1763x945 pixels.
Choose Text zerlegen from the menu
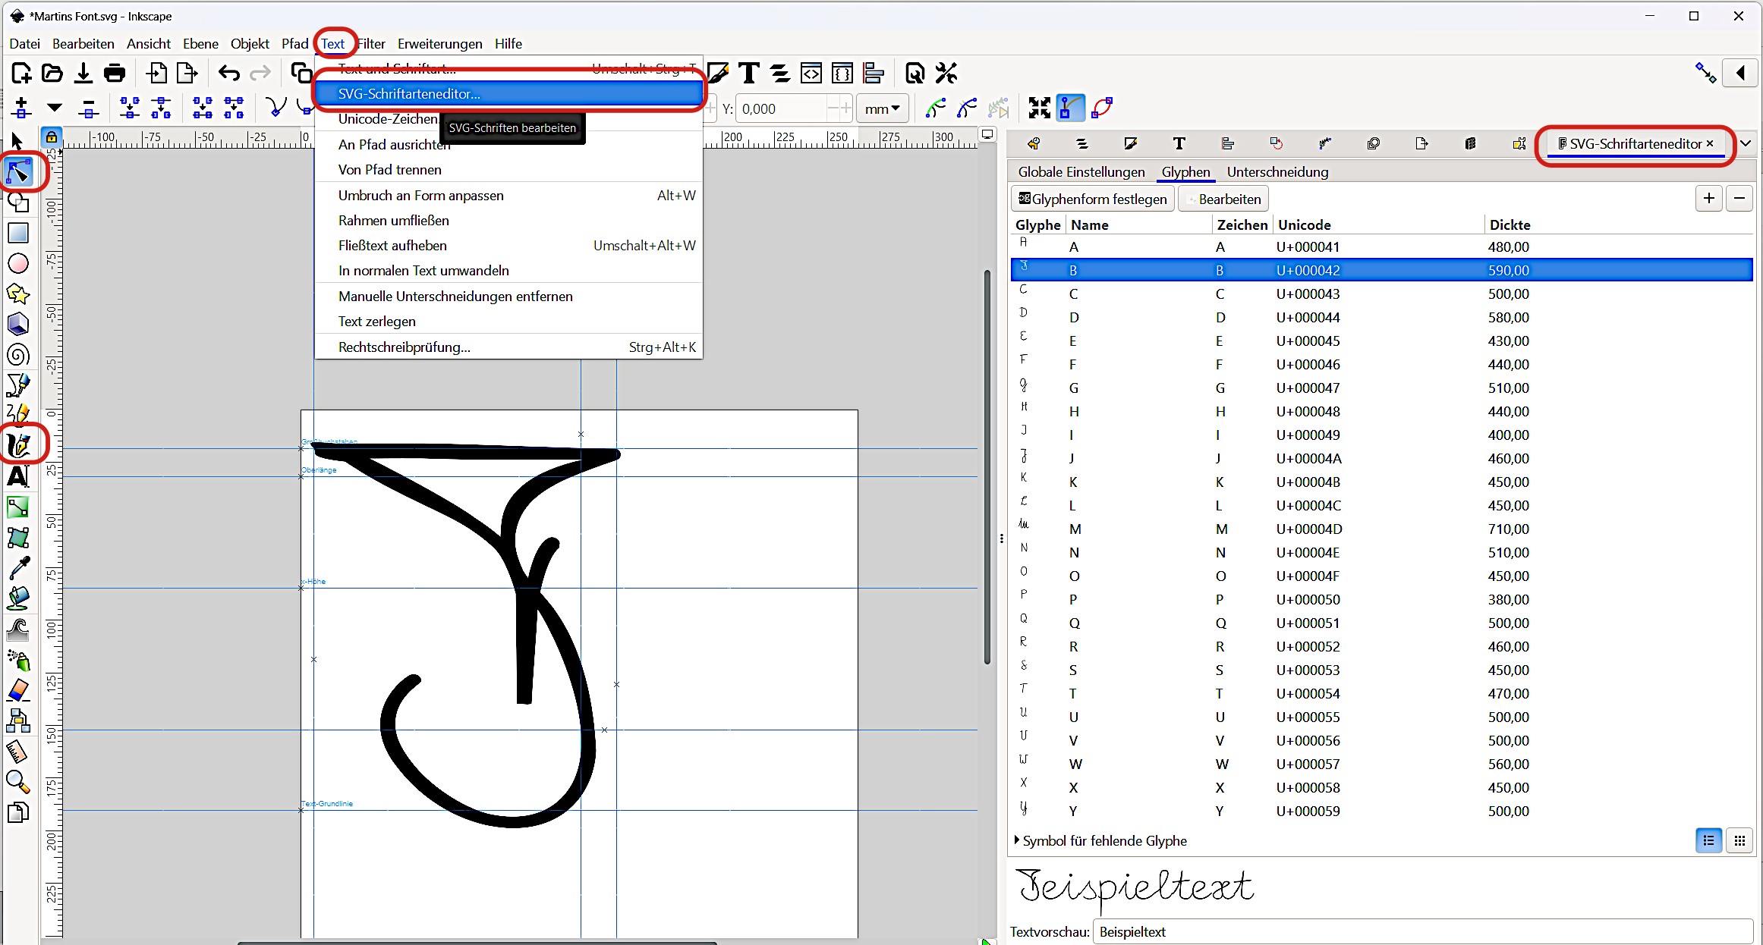tap(377, 322)
